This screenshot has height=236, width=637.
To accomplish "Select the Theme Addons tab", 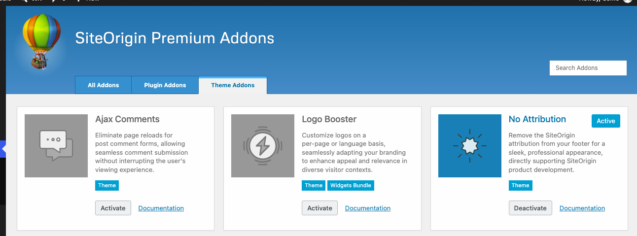I will point(233,85).
